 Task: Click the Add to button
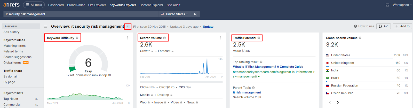pos(402,26)
